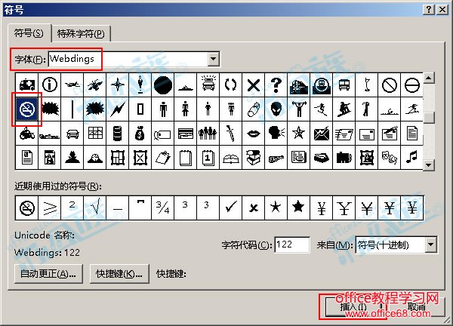Pick the swimmer symbol
This screenshot has width=453, height=326.
click(390, 109)
